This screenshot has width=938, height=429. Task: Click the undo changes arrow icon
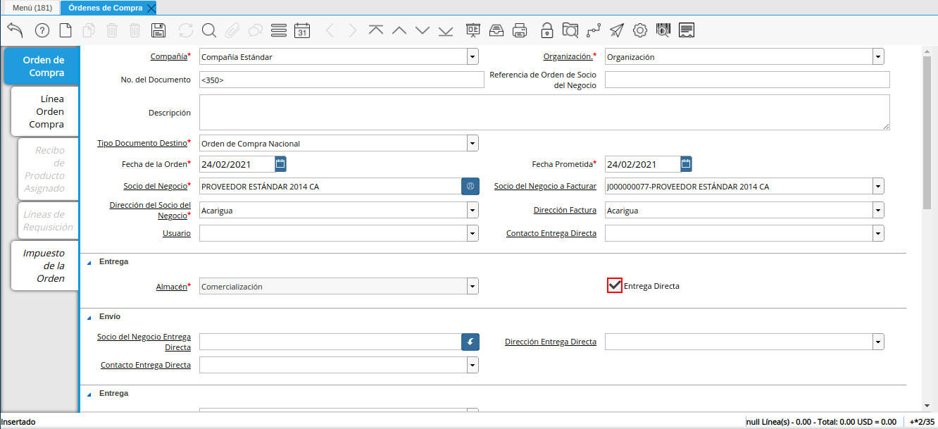[15, 30]
